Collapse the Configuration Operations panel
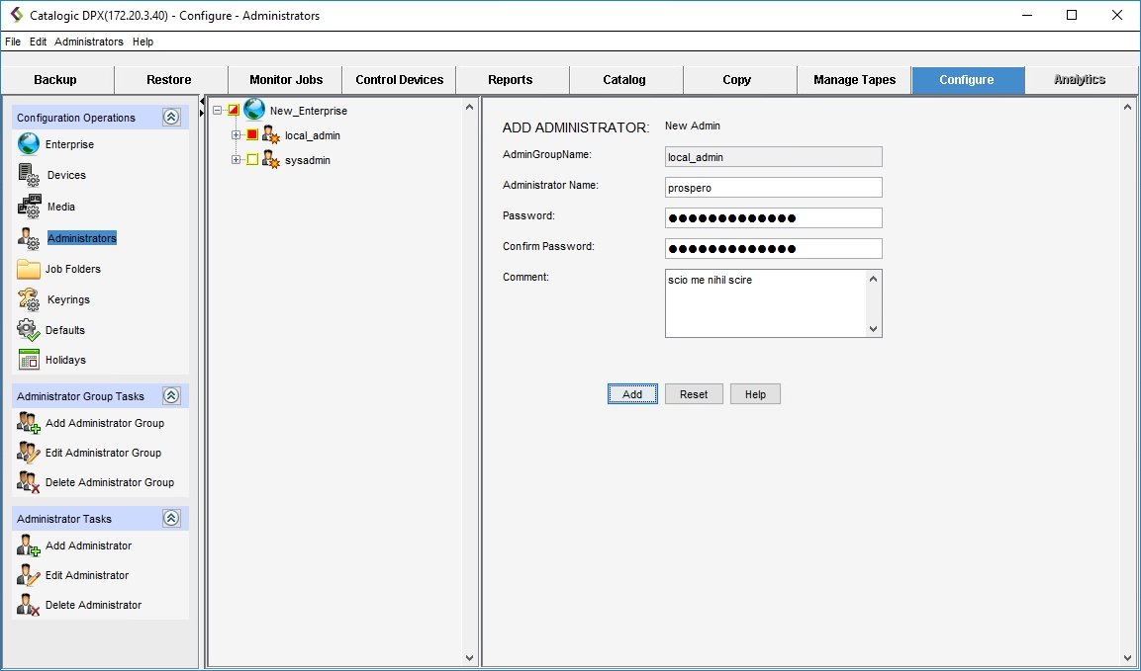The image size is (1141, 671). coord(171,118)
